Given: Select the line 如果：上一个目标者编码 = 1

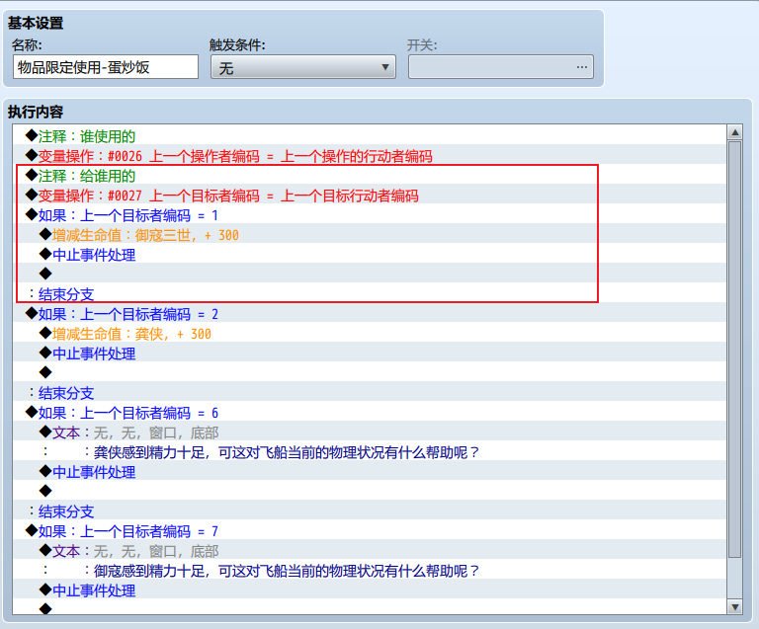Looking at the screenshot, I should point(370,214).
